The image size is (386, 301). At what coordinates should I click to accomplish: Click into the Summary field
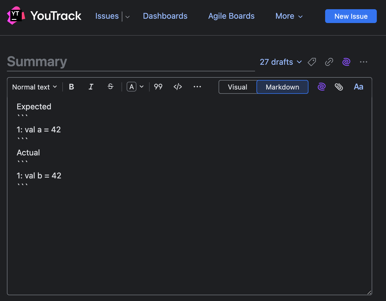click(131, 62)
